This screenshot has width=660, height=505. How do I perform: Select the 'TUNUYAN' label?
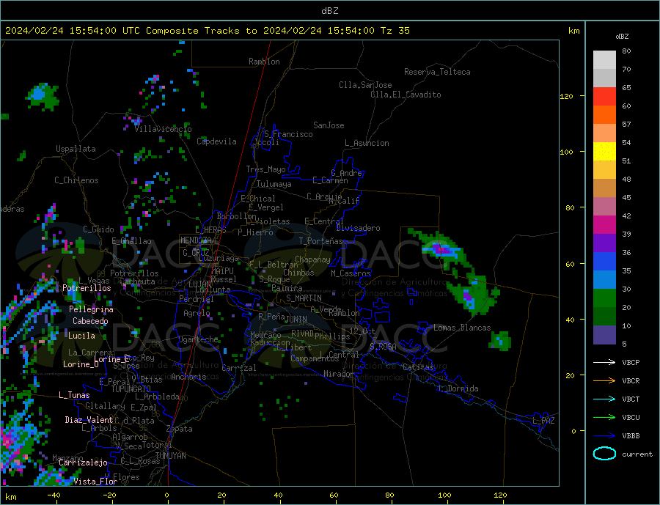(170, 456)
